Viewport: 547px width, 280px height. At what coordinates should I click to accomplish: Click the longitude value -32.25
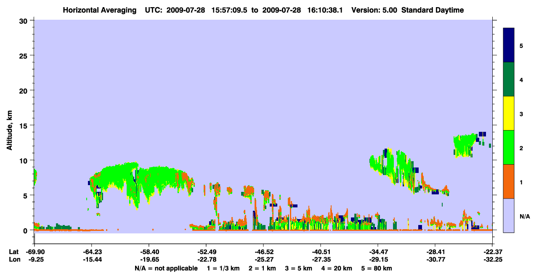click(492, 260)
